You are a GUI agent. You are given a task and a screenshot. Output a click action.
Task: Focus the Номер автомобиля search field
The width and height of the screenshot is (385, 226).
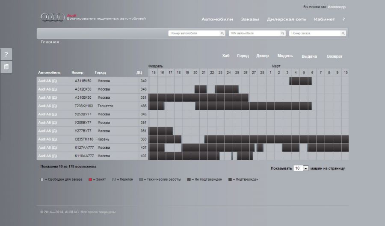click(194, 33)
